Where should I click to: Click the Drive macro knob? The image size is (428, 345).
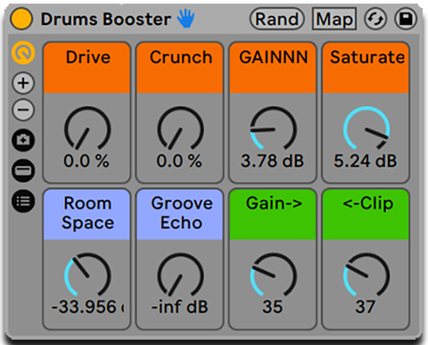pos(87,128)
